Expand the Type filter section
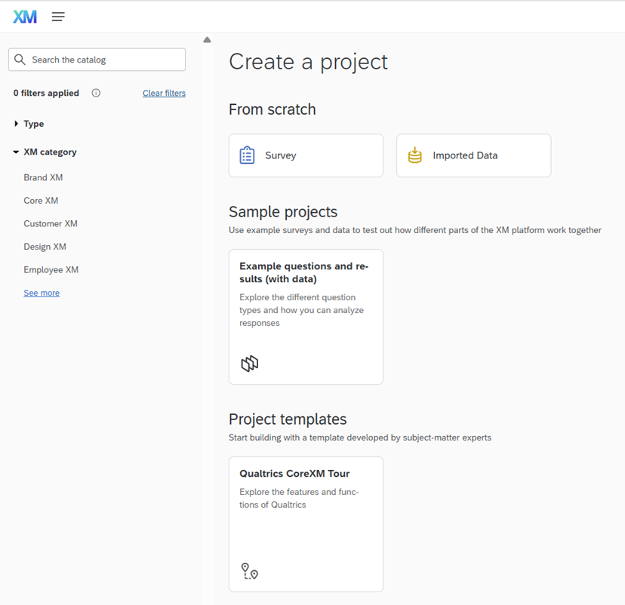Image resolution: width=625 pixels, height=605 pixels. [x=29, y=124]
